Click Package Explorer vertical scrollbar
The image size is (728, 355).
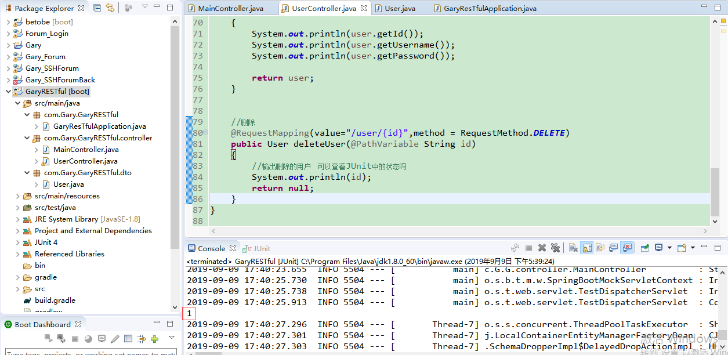coord(175,136)
